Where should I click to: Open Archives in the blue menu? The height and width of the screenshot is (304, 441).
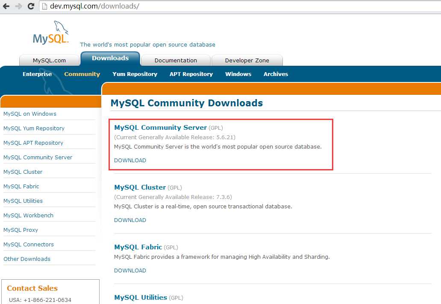coord(276,74)
